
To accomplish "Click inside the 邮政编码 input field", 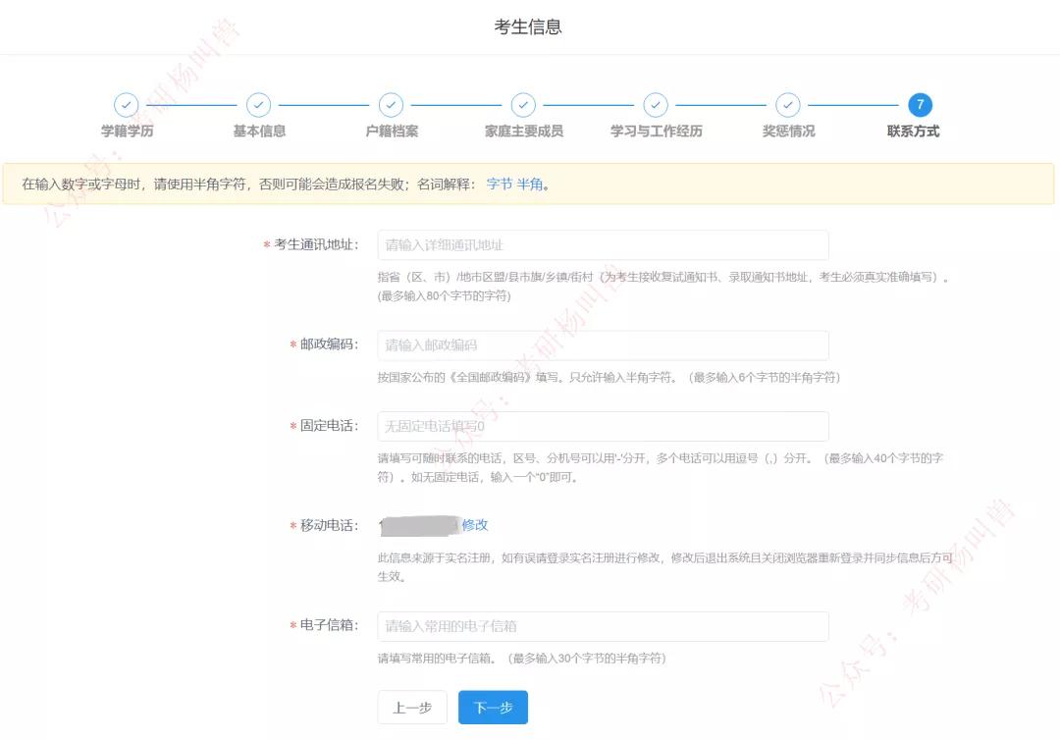I will (x=601, y=344).
